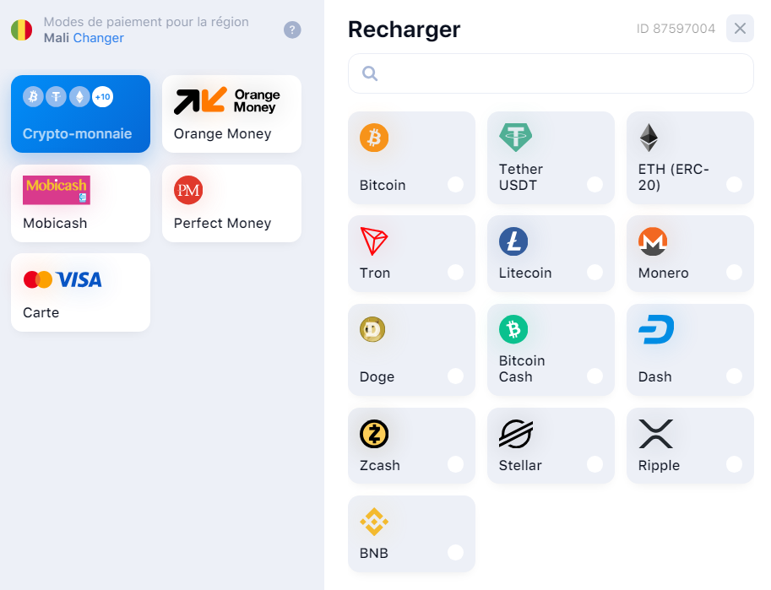Select the Bitcoin Cash radio button

595,376
